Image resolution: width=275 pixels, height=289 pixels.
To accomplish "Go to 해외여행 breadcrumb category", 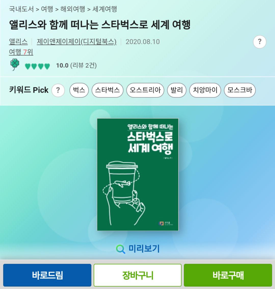I will pos(73,9).
